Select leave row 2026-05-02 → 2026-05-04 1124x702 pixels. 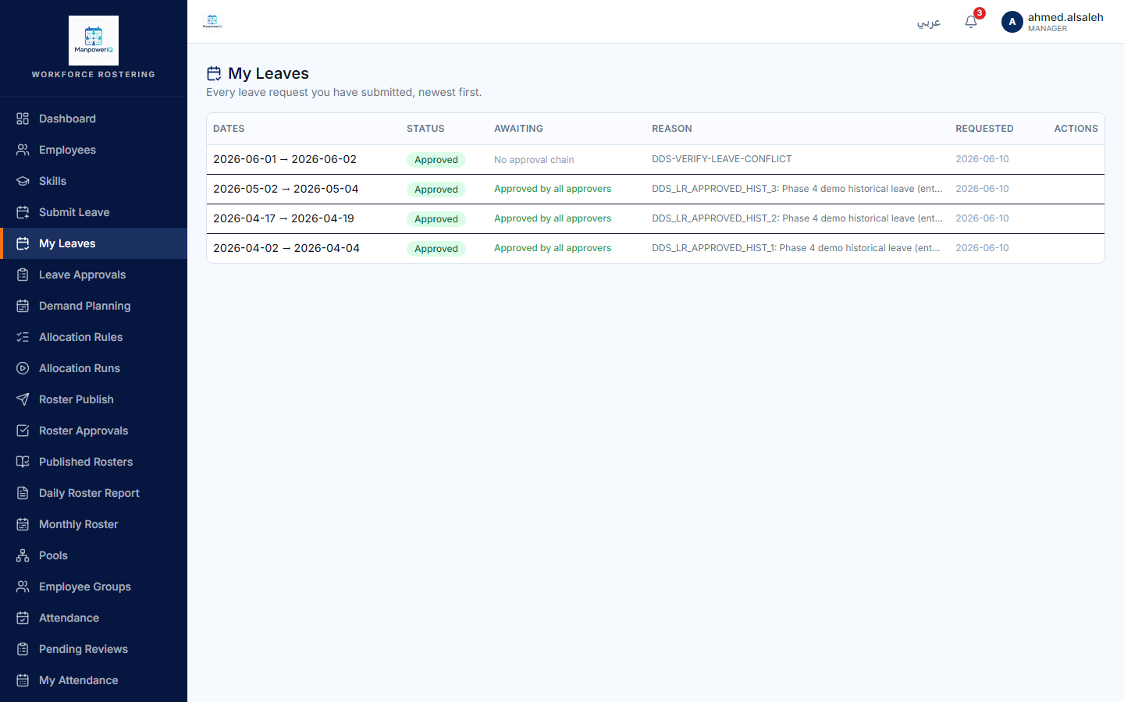pyautogui.click(x=656, y=189)
